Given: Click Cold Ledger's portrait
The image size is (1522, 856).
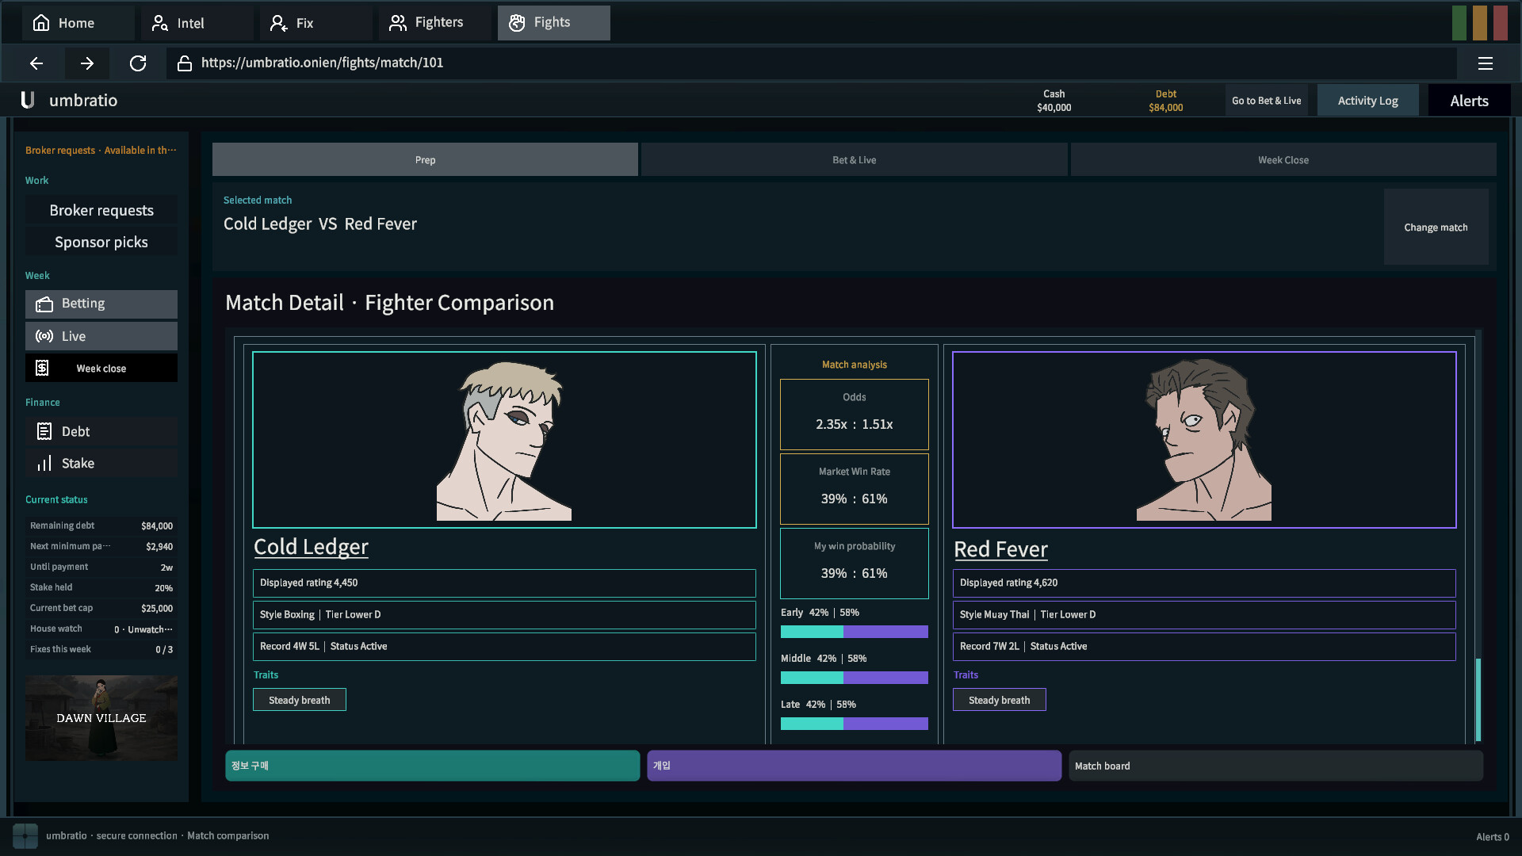Looking at the screenshot, I should coord(504,440).
